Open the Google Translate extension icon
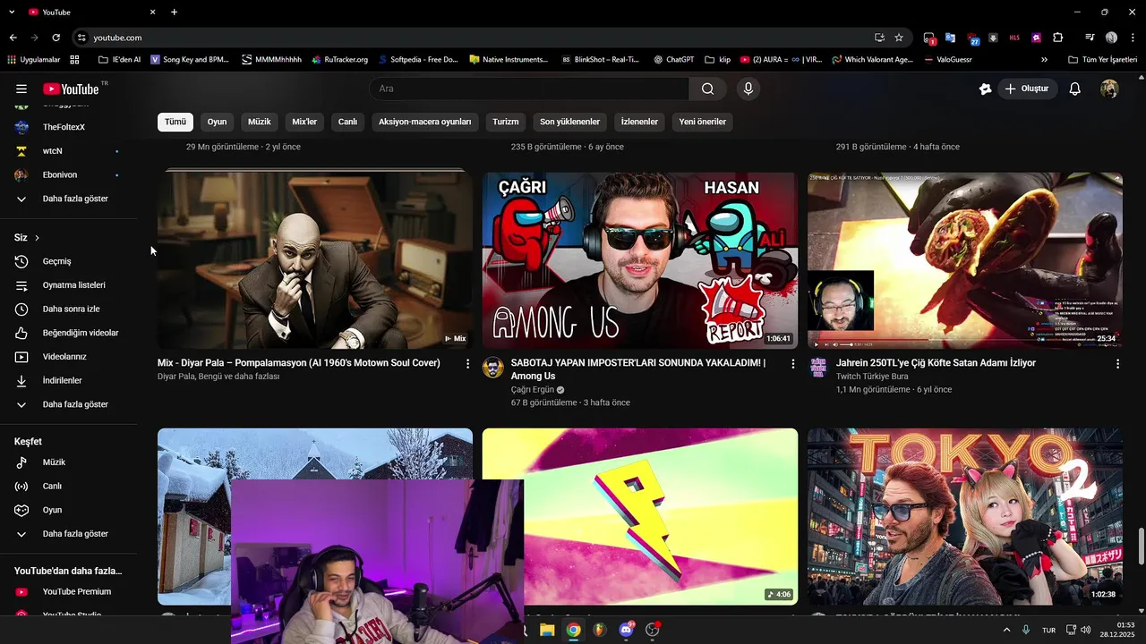Viewport: 1146px width, 644px height. (950, 38)
